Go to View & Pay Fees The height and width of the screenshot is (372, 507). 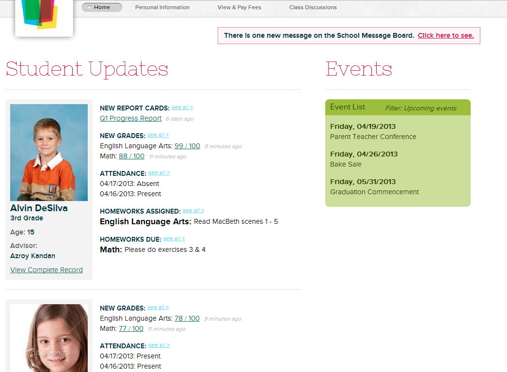coord(239,7)
